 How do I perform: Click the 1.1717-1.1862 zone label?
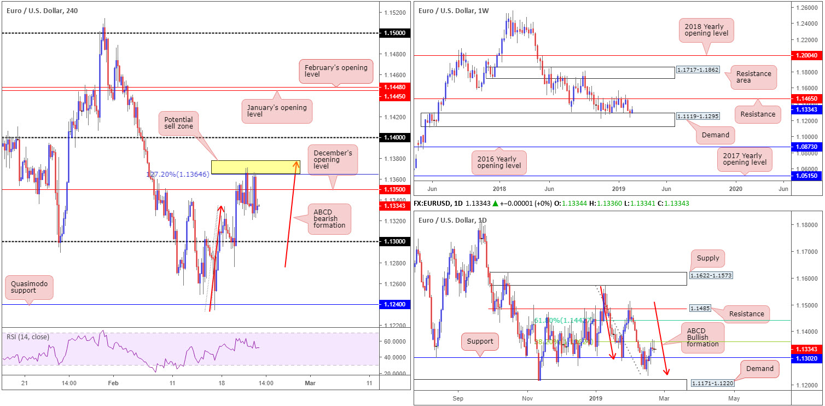tap(698, 71)
